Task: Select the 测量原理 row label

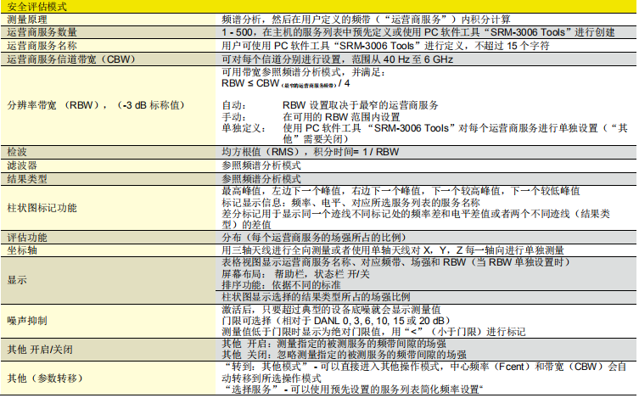Action: click(x=27, y=17)
